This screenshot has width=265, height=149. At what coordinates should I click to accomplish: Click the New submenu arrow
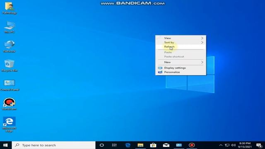[x=202, y=62]
